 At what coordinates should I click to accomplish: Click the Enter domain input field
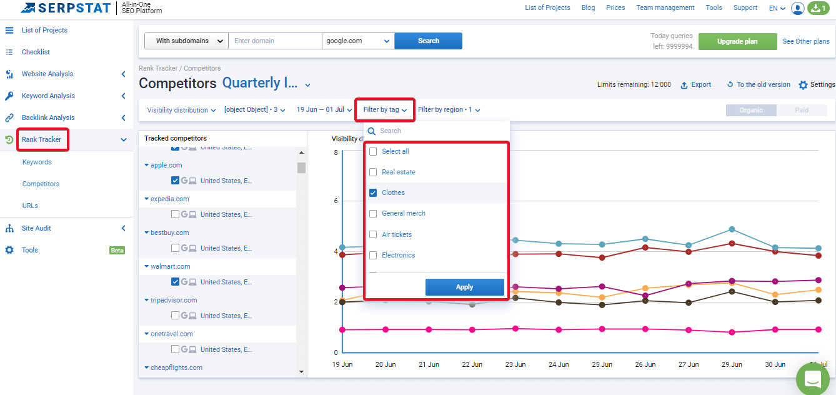point(276,41)
